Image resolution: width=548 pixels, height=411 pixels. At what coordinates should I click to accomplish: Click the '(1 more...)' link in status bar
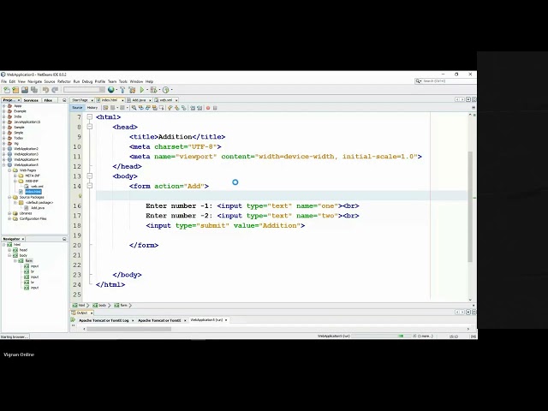(425, 336)
